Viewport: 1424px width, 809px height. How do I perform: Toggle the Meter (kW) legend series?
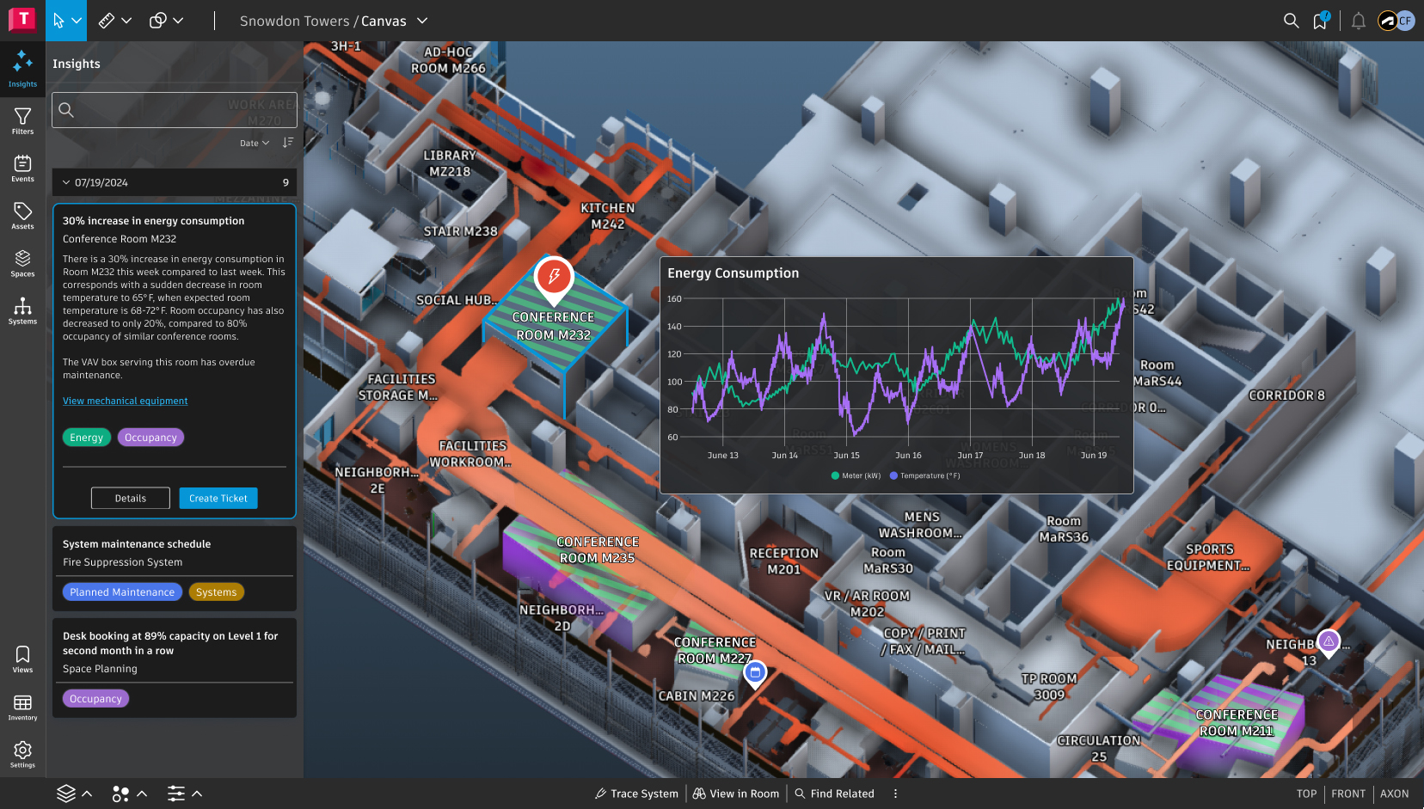pos(856,475)
